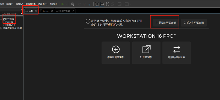Image resolution: width=220 pixels, height=100 pixels.
Task: Close the library sidebar panel
Action: tap(21, 10)
